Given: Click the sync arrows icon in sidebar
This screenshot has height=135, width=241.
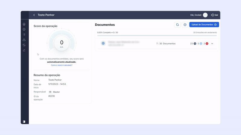Looking at the screenshot, I should pos(24,45).
